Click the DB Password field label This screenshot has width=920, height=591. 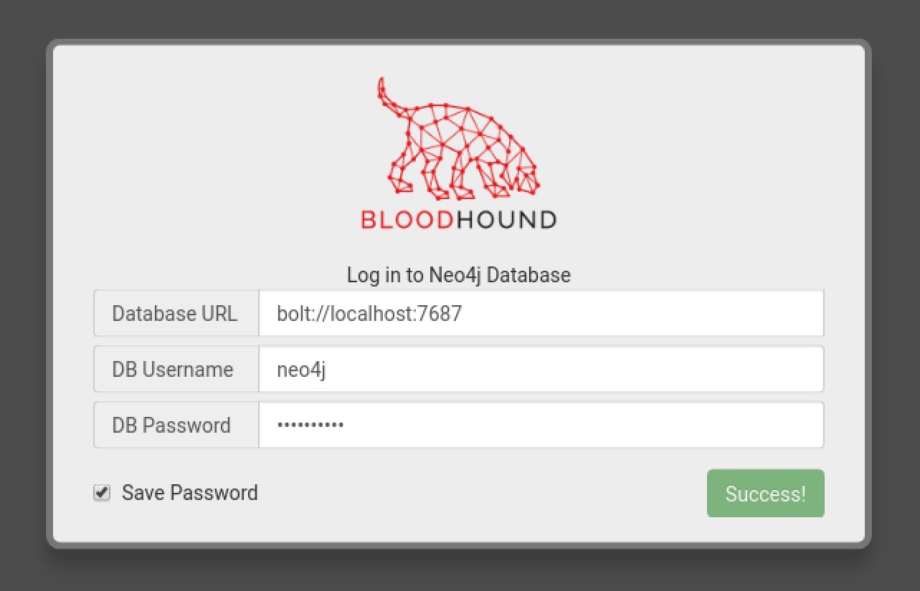pyautogui.click(x=171, y=425)
